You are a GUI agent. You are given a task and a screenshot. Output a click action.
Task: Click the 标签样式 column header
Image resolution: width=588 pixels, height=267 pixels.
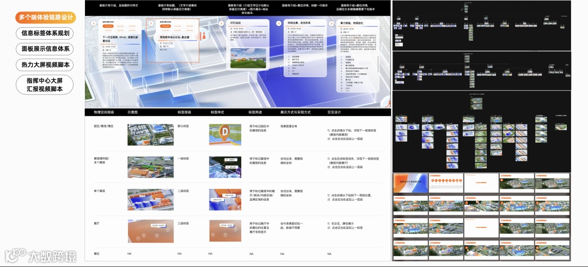tap(217, 112)
